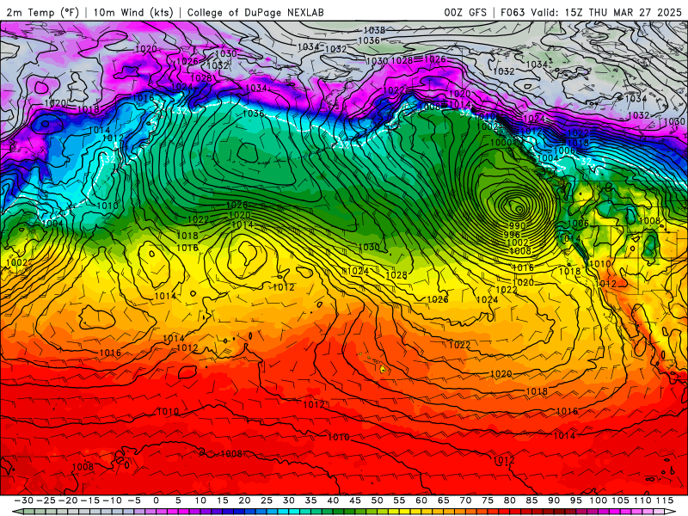Pick the pale pink swatch under the 115 label
The image size is (688, 516).
tap(660, 513)
